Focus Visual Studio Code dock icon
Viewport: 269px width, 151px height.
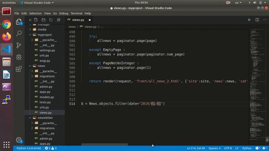tap(7, 49)
